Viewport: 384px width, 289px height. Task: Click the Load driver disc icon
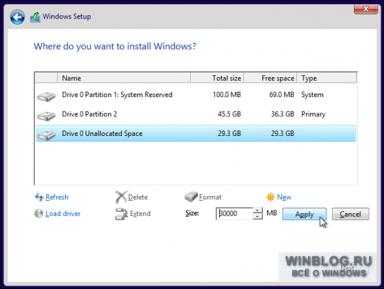[x=39, y=213]
